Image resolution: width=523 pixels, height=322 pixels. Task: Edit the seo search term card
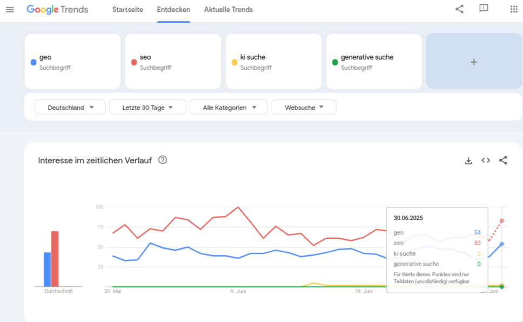173,62
